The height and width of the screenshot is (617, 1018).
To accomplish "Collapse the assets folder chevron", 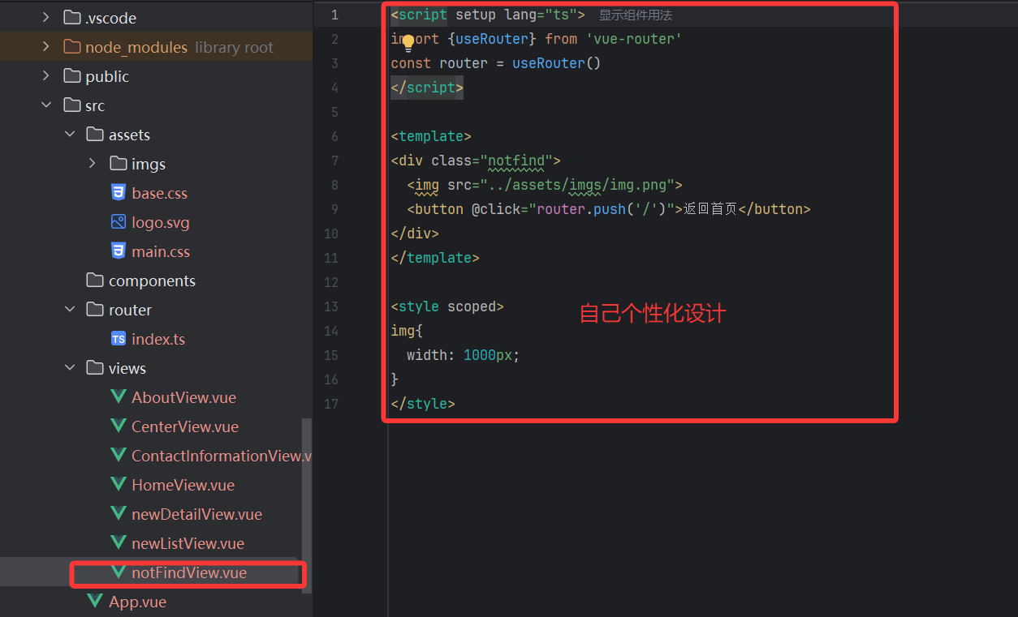I will [69, 135].
